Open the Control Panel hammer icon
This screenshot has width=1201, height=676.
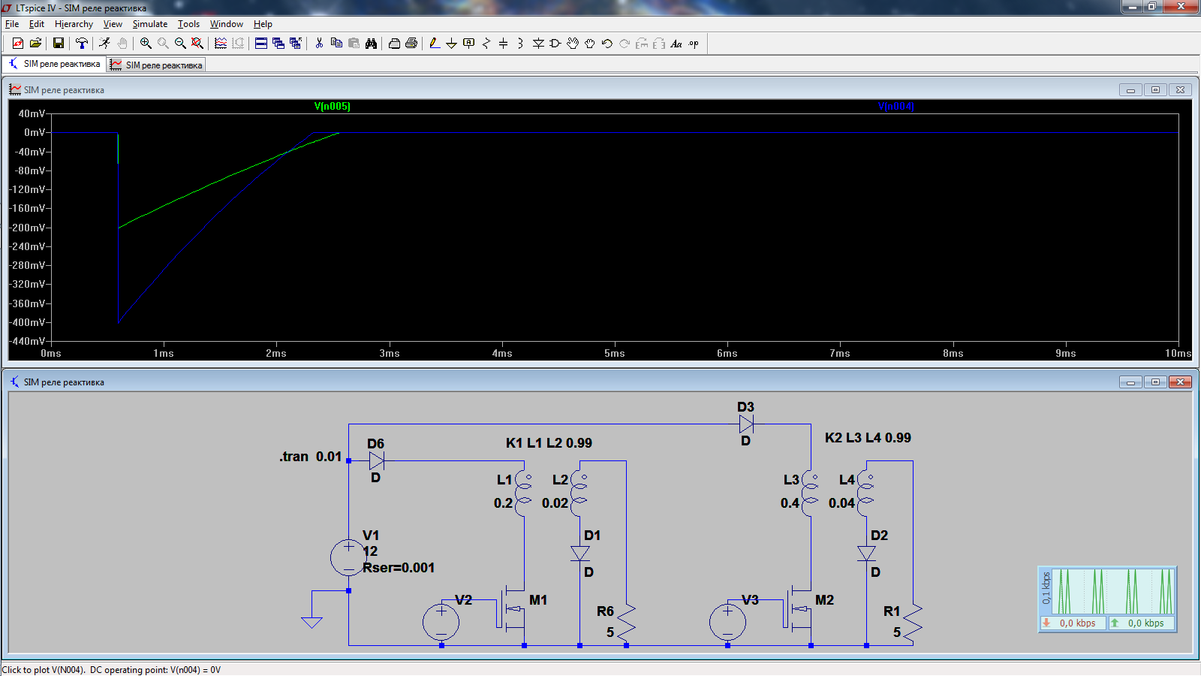[81, 44]
